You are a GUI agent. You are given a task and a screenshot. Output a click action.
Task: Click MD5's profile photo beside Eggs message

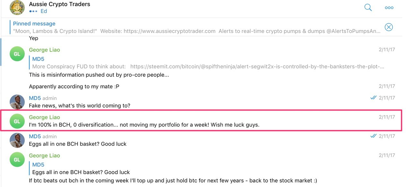click(x=17, y=140)
